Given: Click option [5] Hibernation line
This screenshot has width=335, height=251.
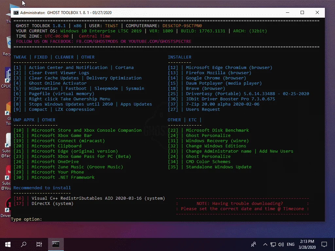Looking at the screenshot, I should tap(79, 88).
